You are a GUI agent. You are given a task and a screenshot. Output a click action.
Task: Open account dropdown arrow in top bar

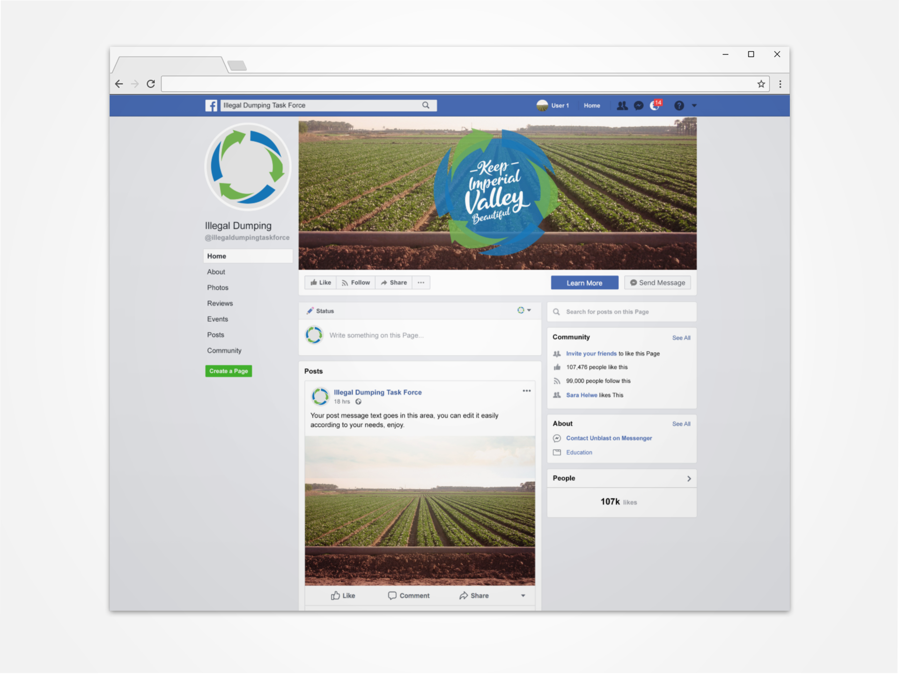[x=694, y=106]
